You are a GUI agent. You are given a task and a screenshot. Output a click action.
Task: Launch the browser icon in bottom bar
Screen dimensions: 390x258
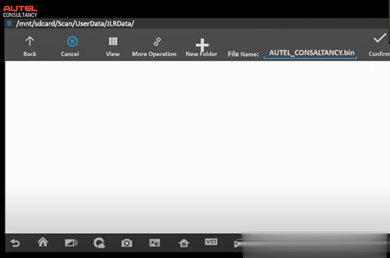(x=99, y=243)
